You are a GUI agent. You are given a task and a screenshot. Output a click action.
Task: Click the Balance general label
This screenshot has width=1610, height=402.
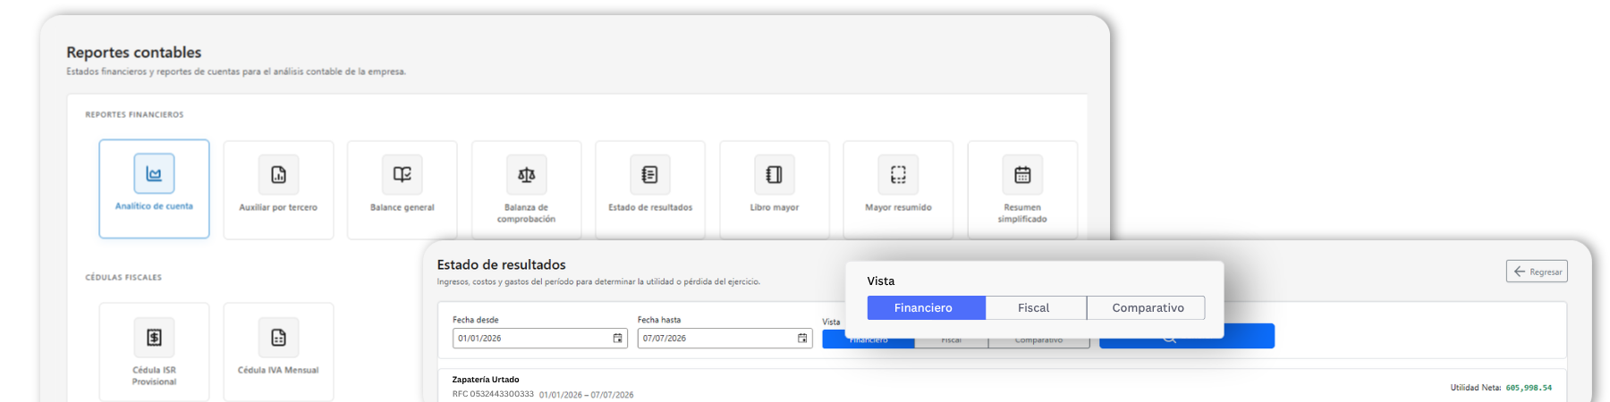tap(402, 207)
